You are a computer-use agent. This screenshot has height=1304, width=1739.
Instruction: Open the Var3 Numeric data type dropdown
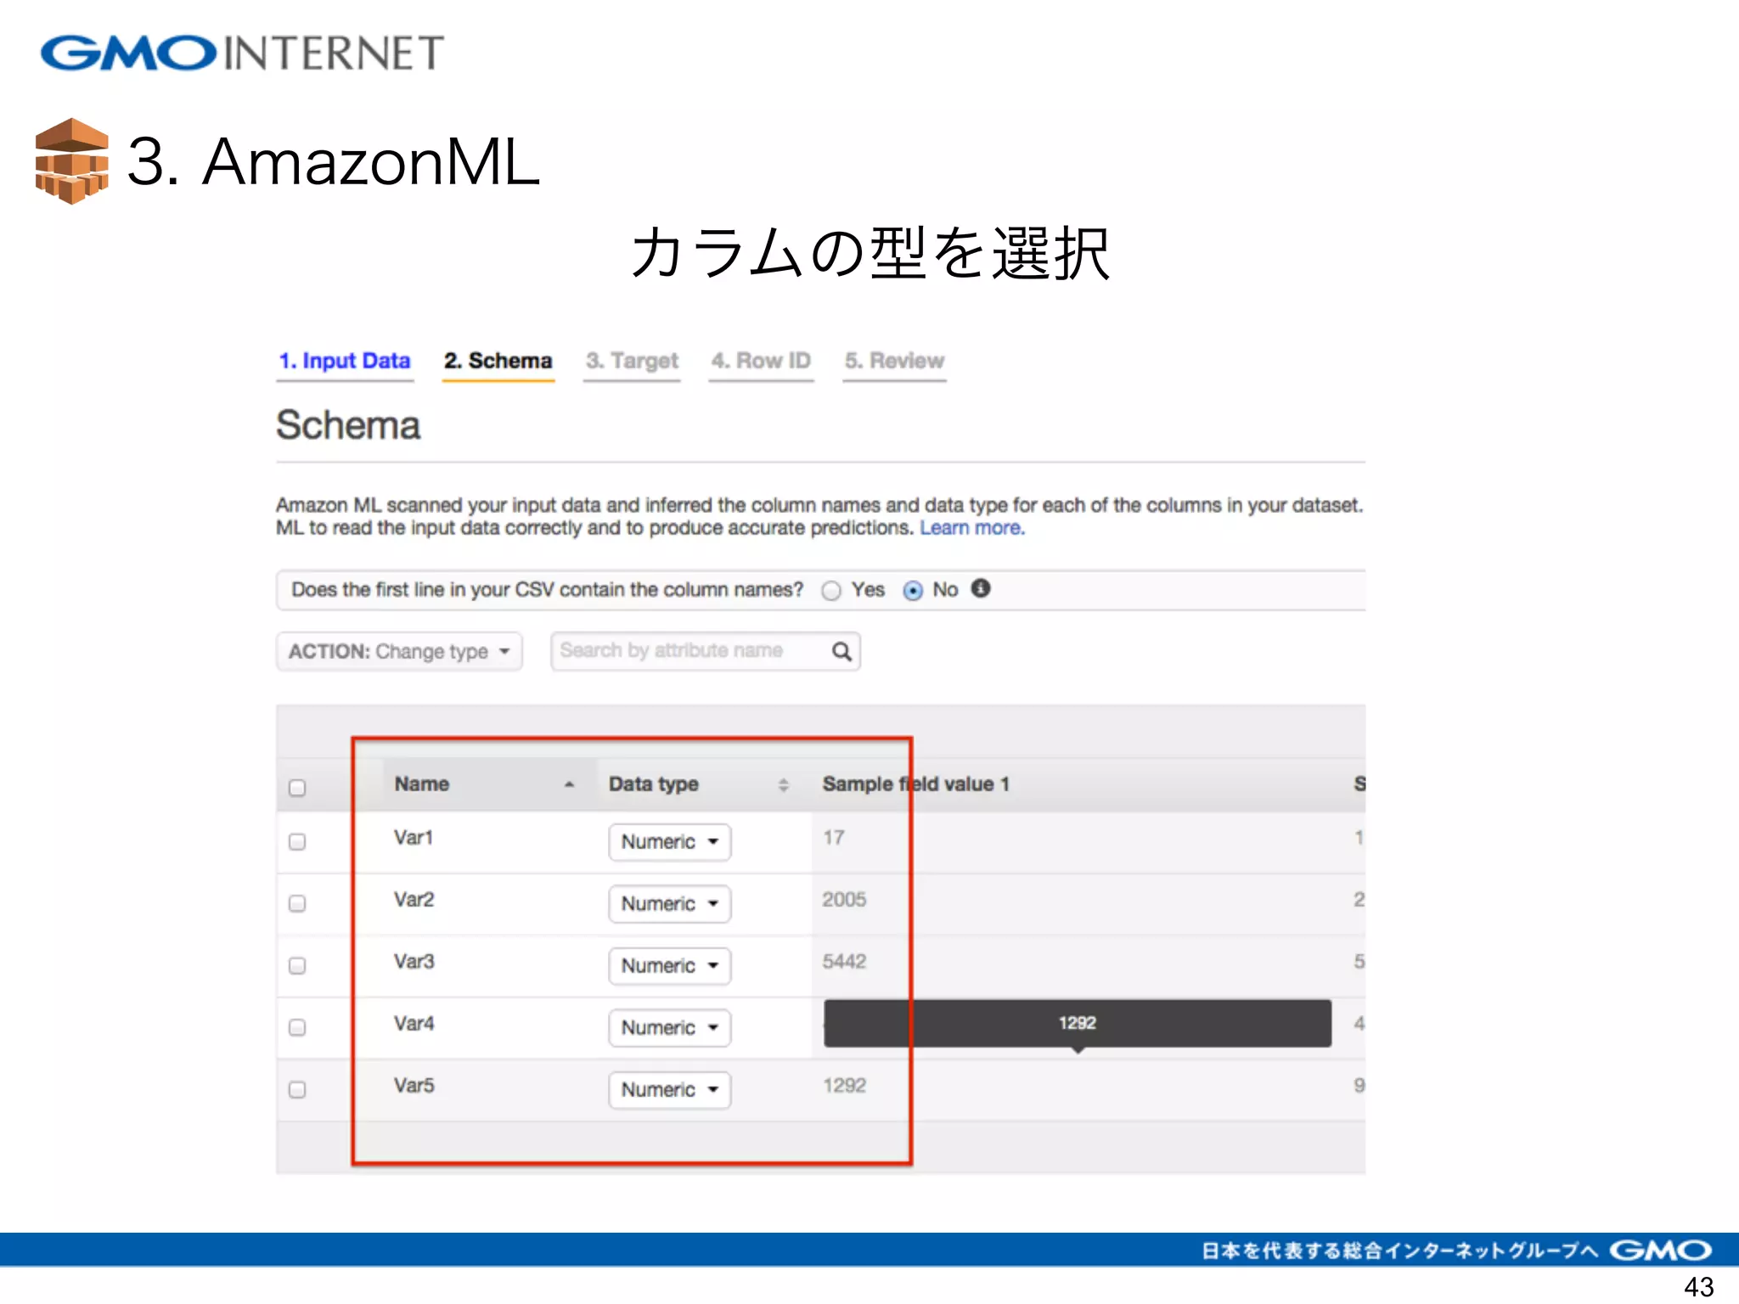pos(669,965)
